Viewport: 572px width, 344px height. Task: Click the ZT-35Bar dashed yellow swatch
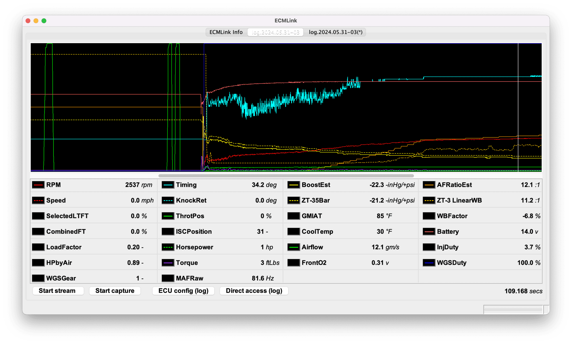293,200
